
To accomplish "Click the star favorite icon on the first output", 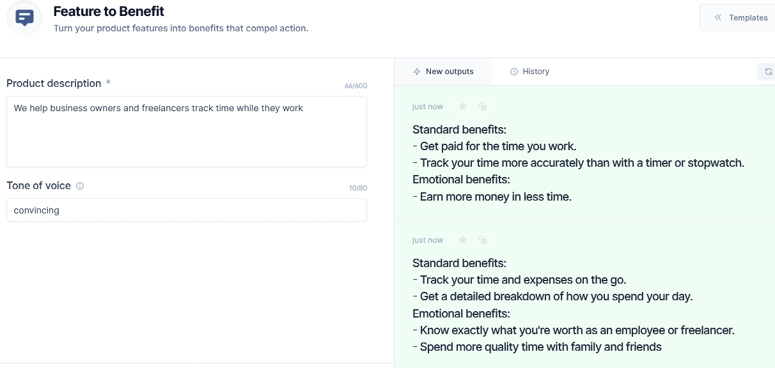I will [x=463, y=106].
